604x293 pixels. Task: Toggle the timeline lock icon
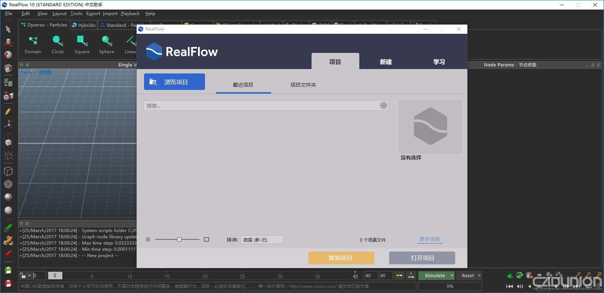(x=23, y=275)
